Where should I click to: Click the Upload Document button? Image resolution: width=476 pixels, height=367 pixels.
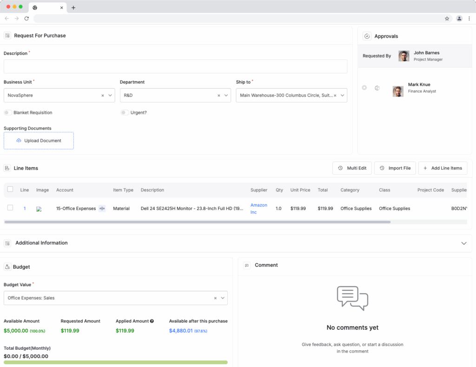click(x=39, y=141)
